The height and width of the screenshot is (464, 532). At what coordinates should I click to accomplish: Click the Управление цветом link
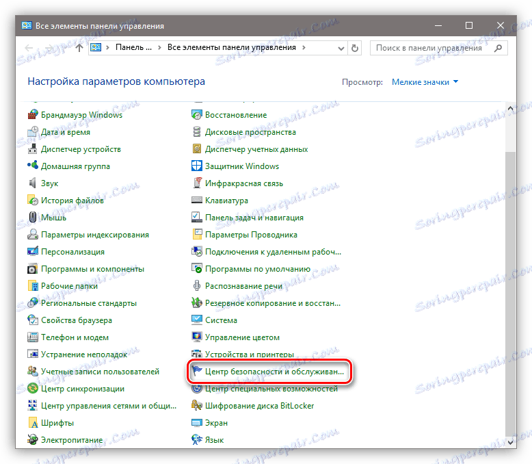242,337
